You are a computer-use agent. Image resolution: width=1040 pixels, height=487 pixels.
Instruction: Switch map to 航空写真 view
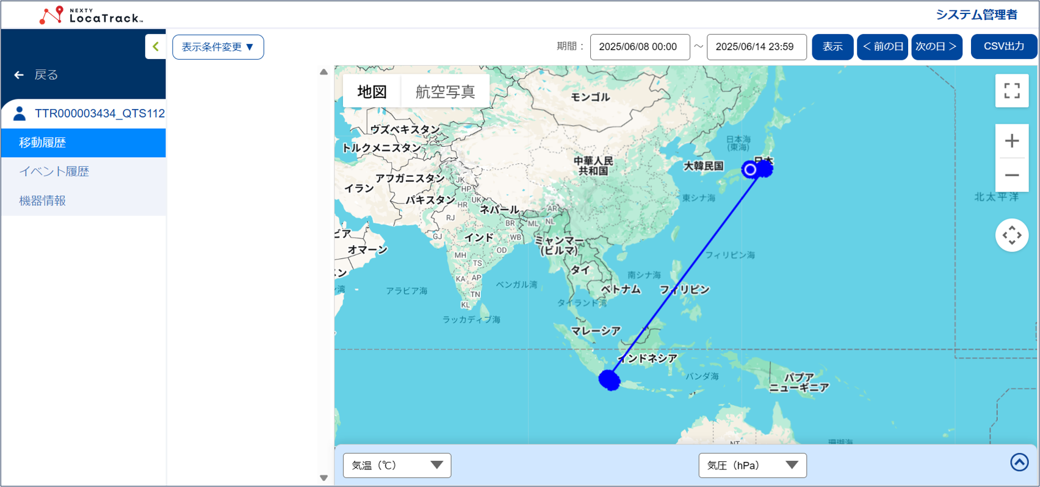[x=445, y=92]
